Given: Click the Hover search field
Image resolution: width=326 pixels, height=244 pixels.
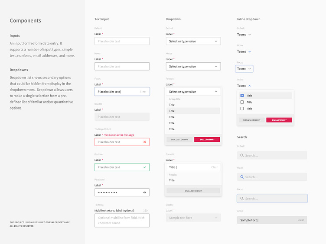Looking at the screenshot, I should click(x=272, y=177).
